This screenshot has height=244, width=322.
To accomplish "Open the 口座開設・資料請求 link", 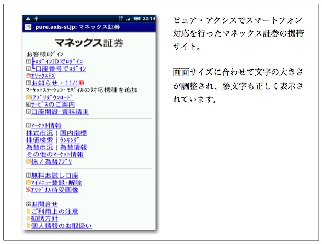I will click(60, 112).
